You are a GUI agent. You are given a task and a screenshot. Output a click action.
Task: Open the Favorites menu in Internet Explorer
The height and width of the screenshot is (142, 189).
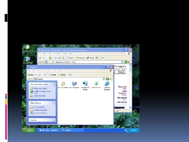[x=57, y=53]
